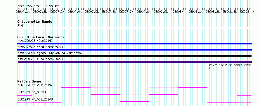Click the blue nsv1059098 variant bar

point(134,44)
